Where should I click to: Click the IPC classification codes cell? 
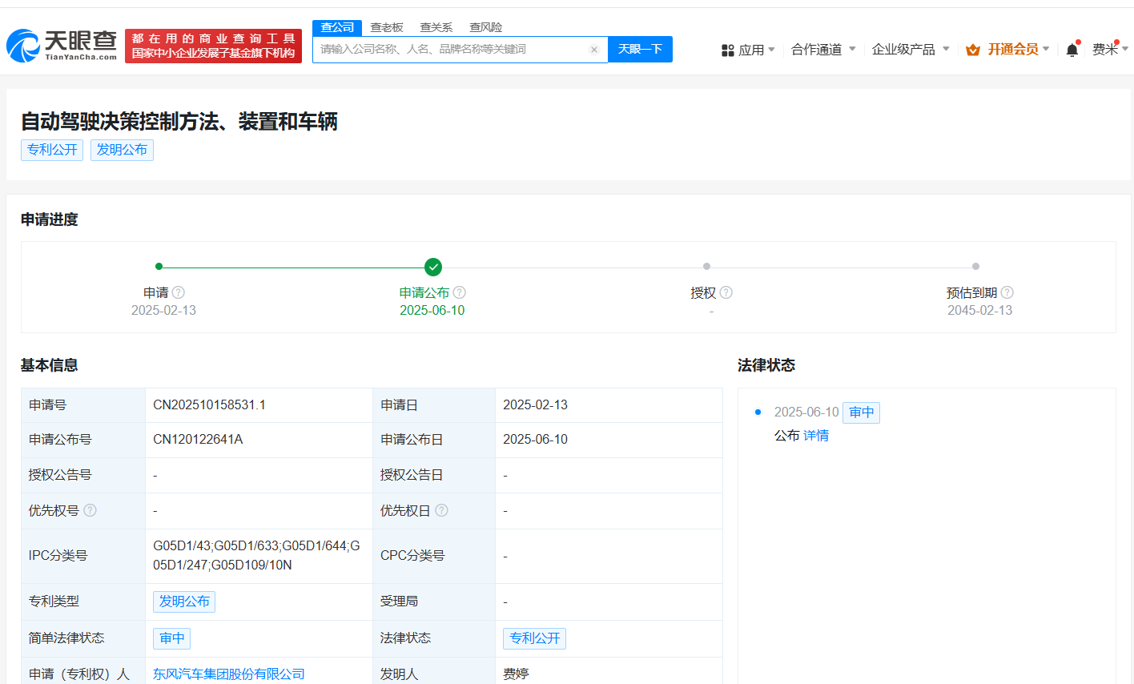click(x=259, y=556)
